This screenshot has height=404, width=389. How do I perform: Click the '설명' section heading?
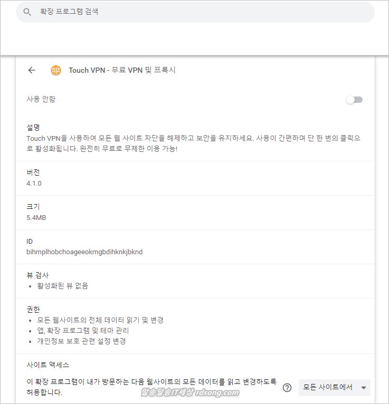pos(33,128)
